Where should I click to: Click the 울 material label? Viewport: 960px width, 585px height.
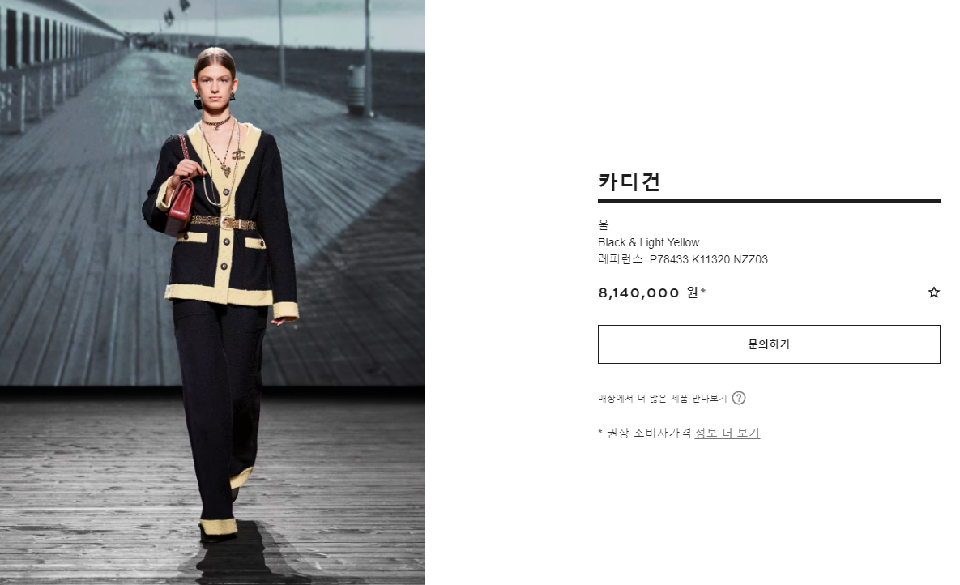(603, 224)
